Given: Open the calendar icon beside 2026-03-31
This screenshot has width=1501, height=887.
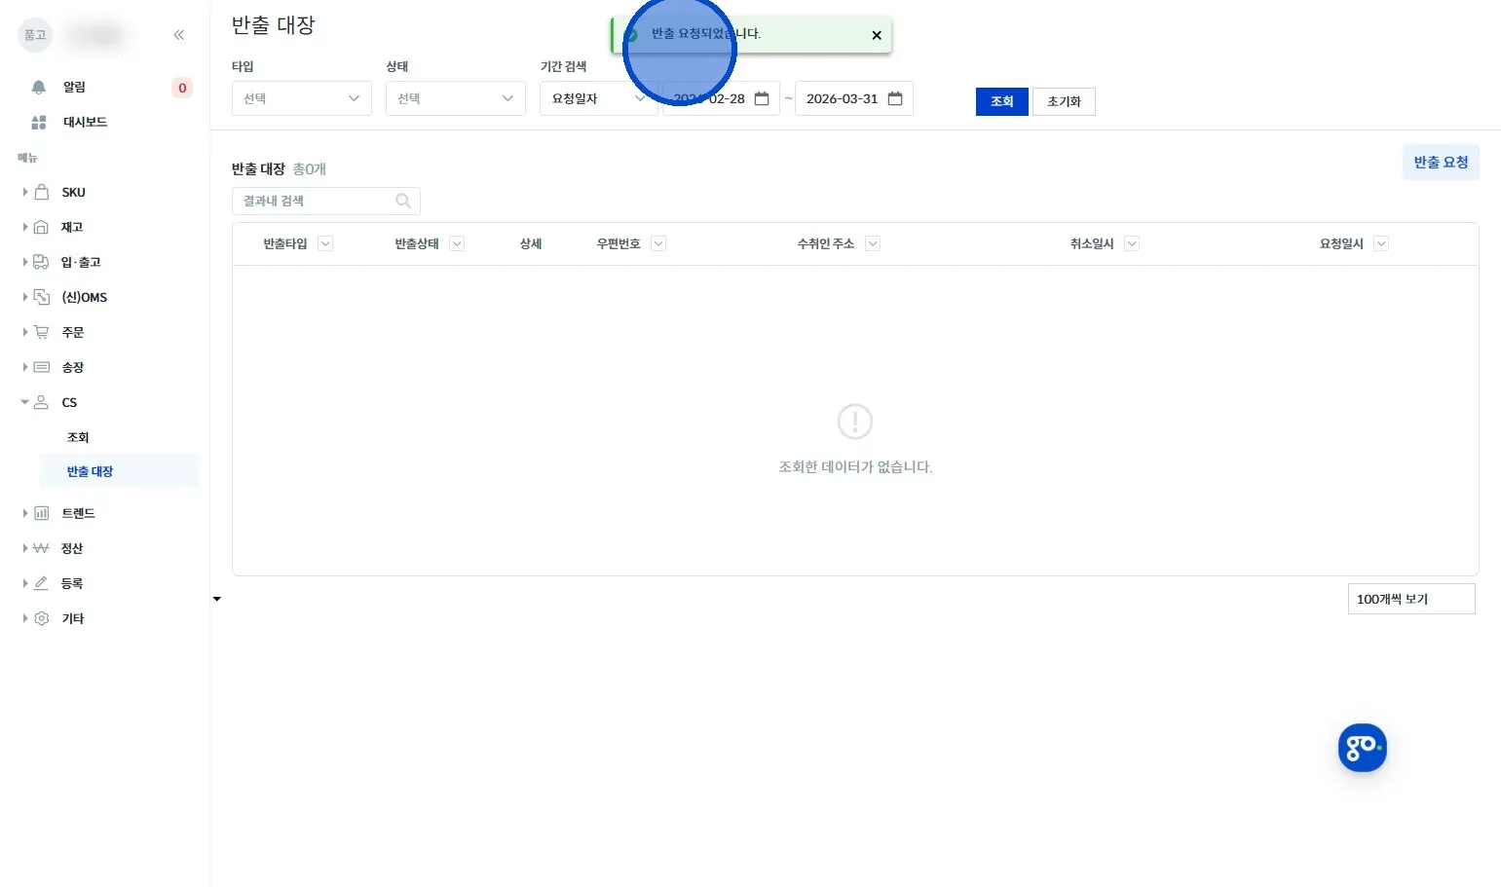Looking at the screenshot, I should pyautogui.click(x=895, y=98).
